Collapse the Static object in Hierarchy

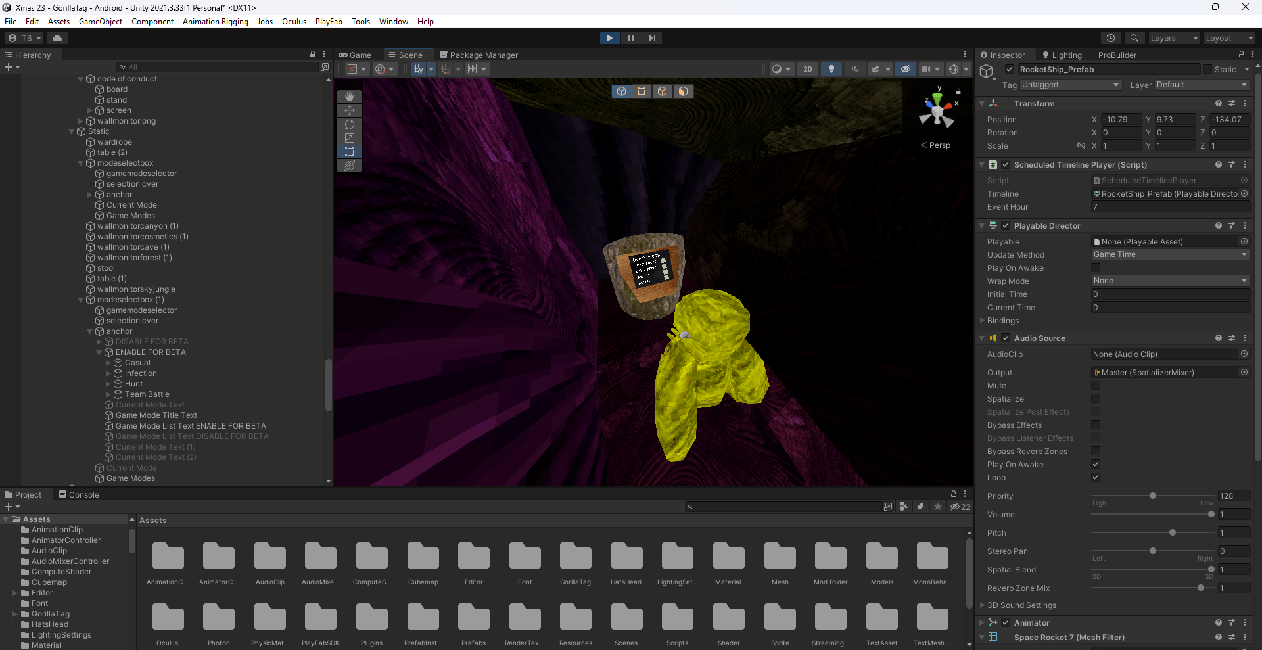[x=72, y=131]
